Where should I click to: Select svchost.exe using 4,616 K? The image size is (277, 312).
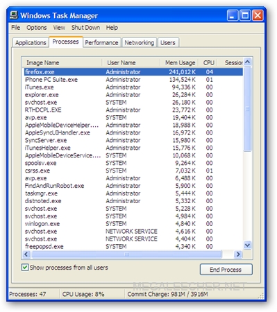(x=133, y=232)
